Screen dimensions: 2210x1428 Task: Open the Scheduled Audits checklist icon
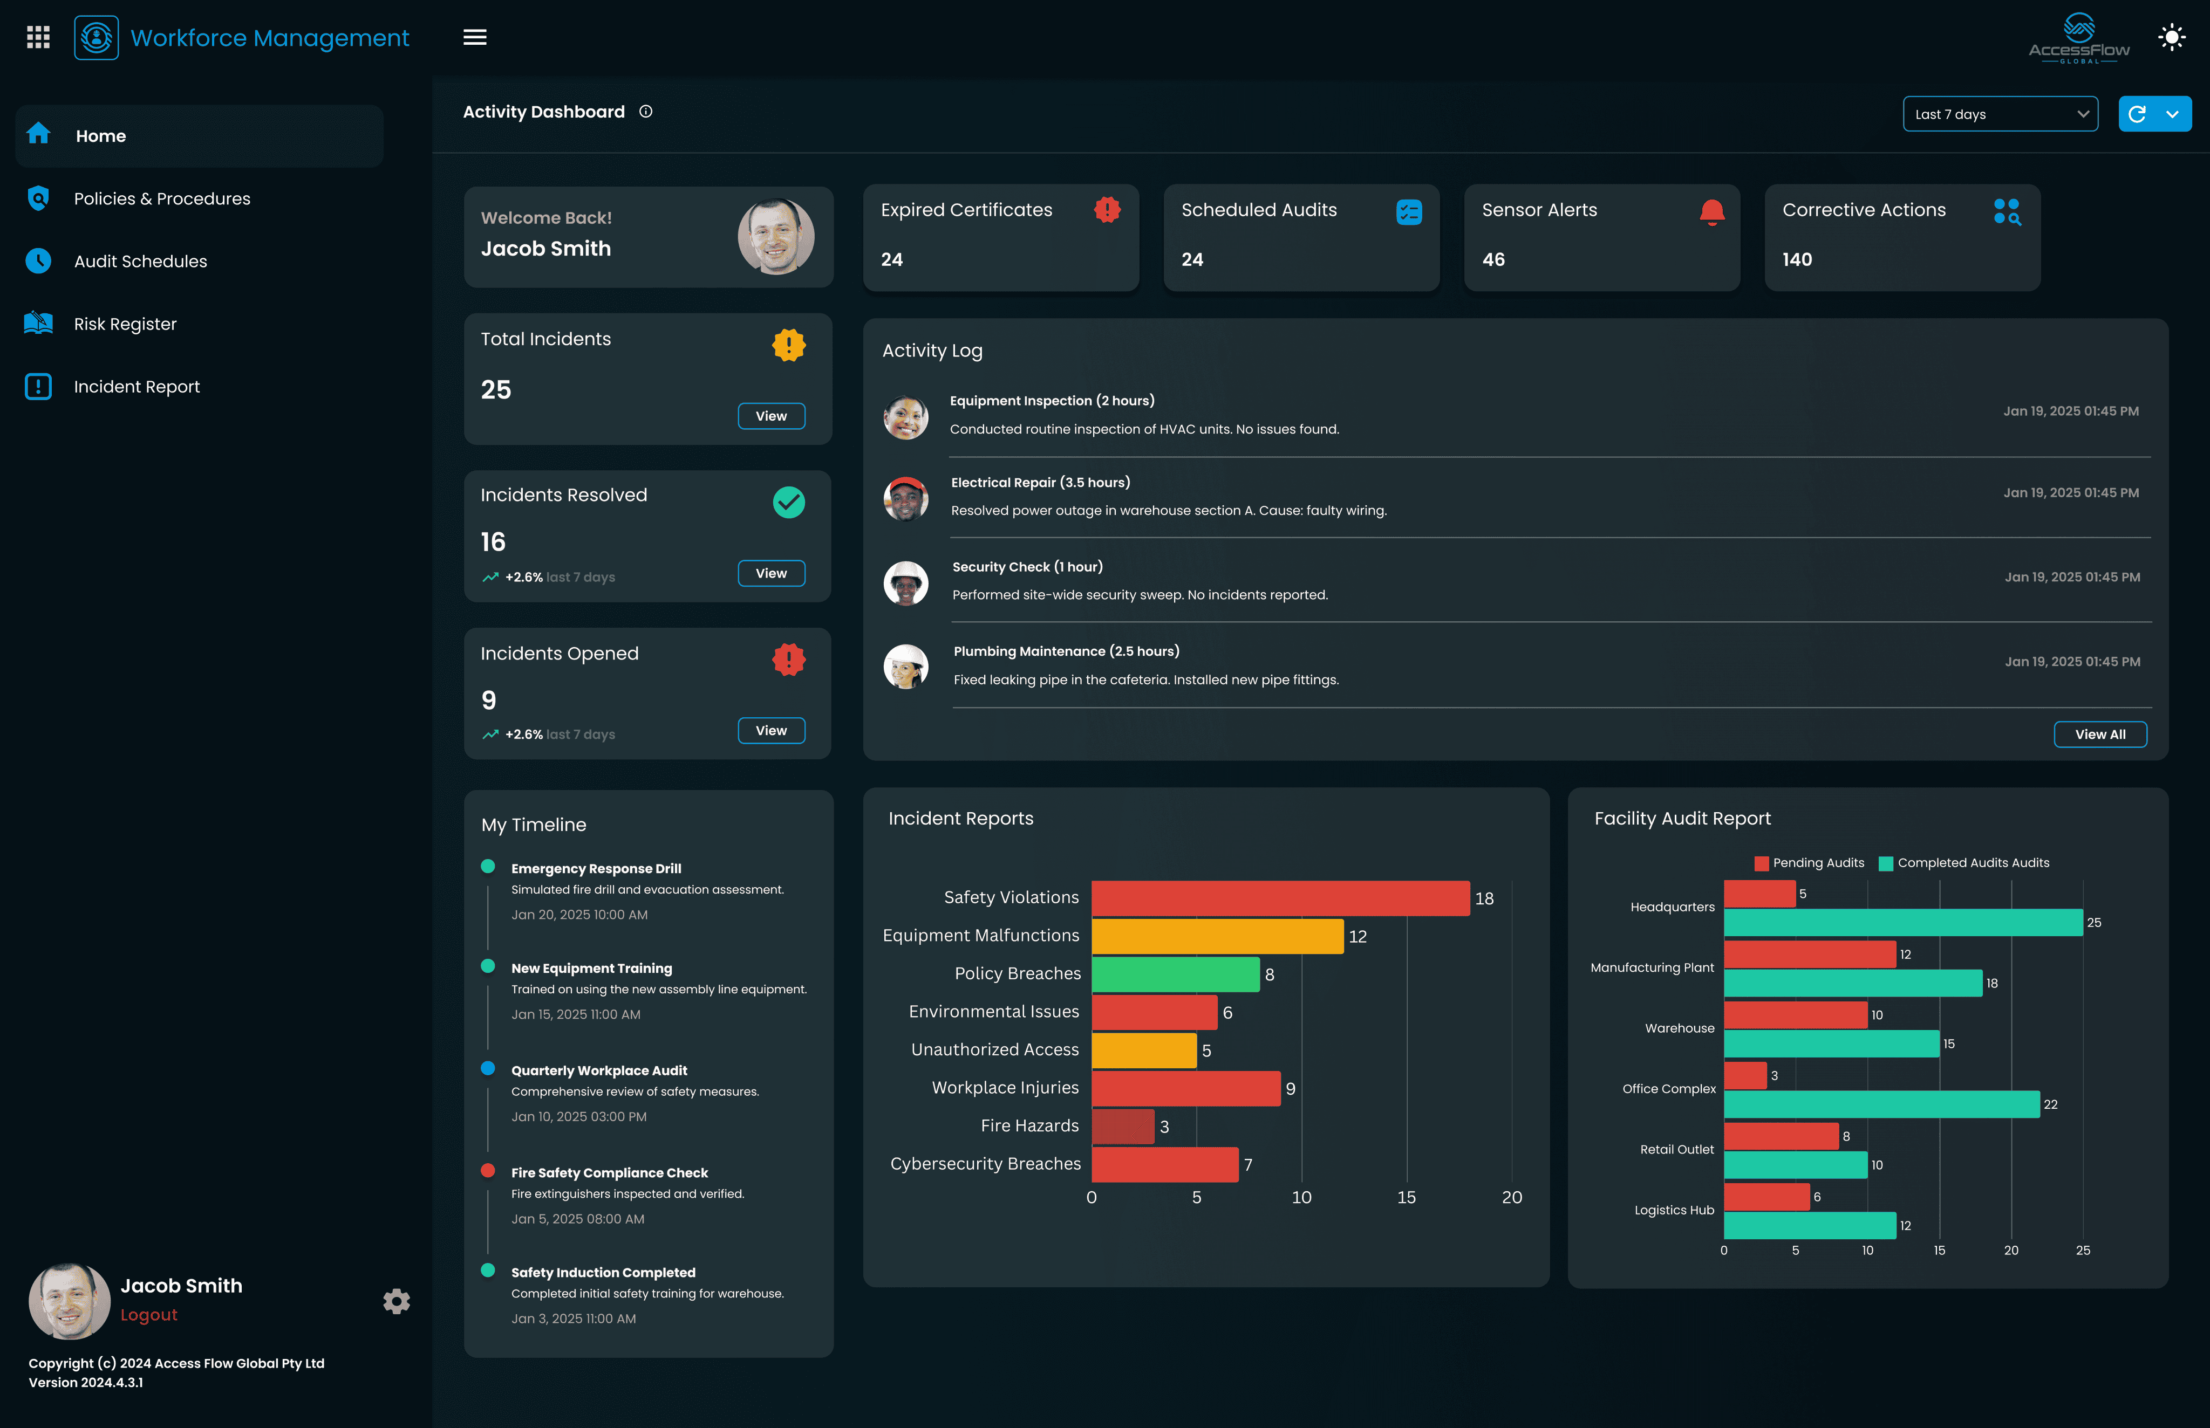1408,211
